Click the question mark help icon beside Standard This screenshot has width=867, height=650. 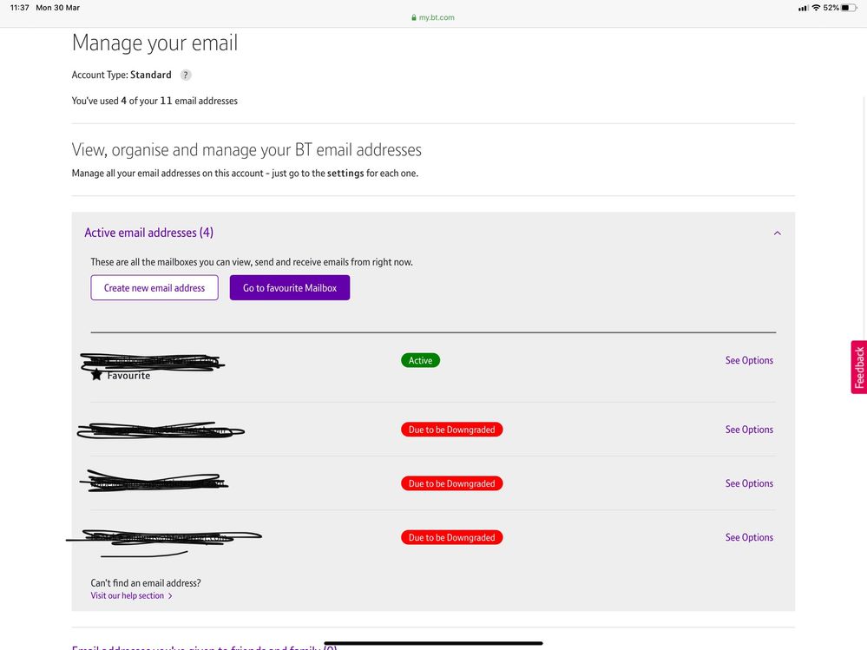186,76
